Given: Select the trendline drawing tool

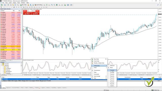Looking at the screenshot, I should click(12, 7).
